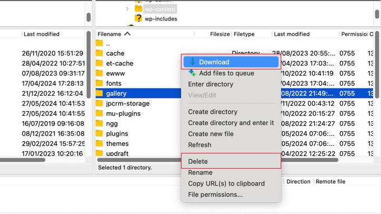Screen dimensions: 381x214
Task: Click the plugins folder icon
Action: point(99,133)
